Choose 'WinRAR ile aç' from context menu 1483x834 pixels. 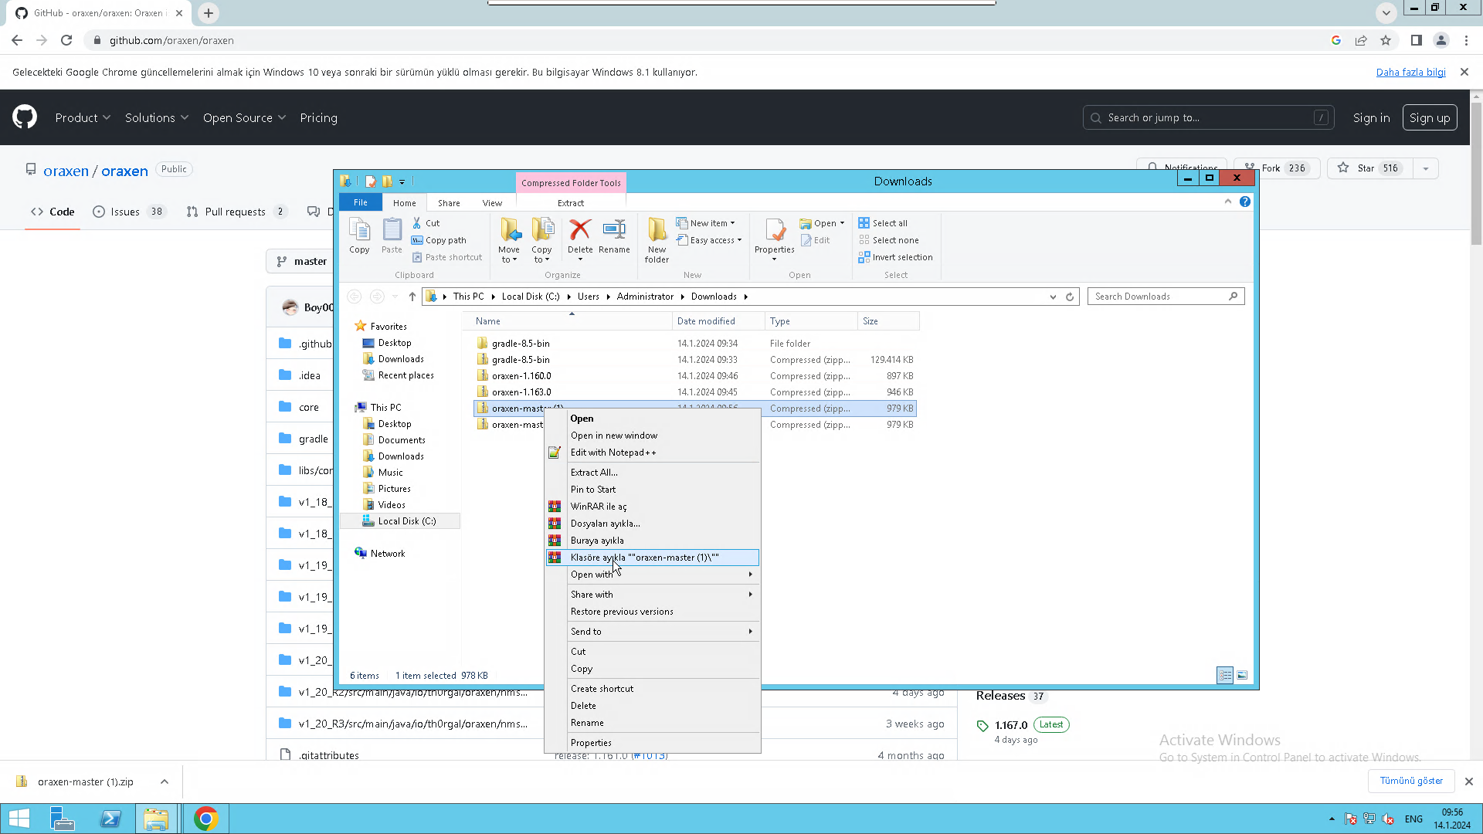pyautogui.click(x=653, y=507)
